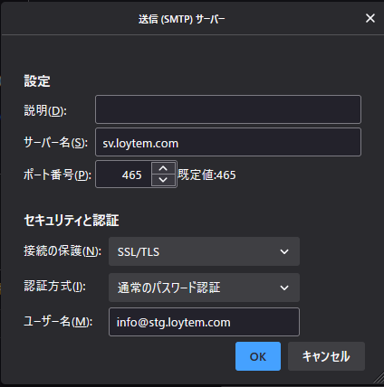Screen dimensions: 384x387
Task: Click the ユーザー名(M) label
Action: pos(58,322)
